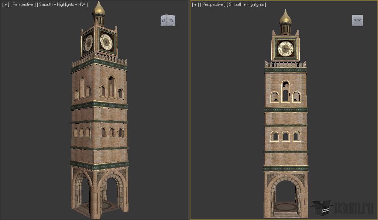Click the narrow side face of the left ViewCube
The width and height of the screenshot is (378, 220).
pos(163,21)
